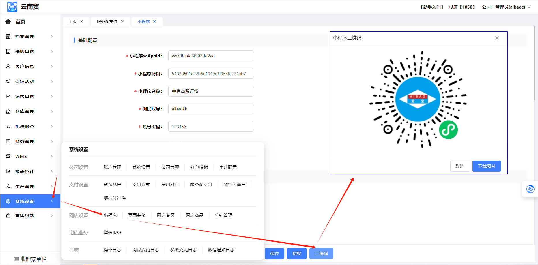
Task: Expand 档案管理 chevron
Action: [x=52, y=36]
